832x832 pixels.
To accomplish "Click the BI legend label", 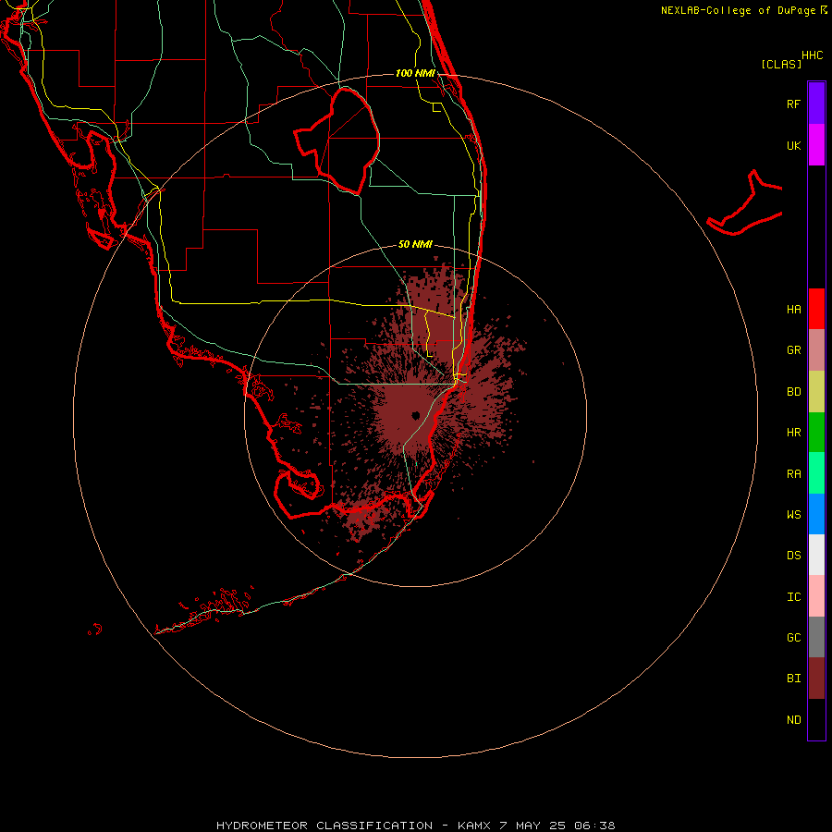I will (793, 679).
